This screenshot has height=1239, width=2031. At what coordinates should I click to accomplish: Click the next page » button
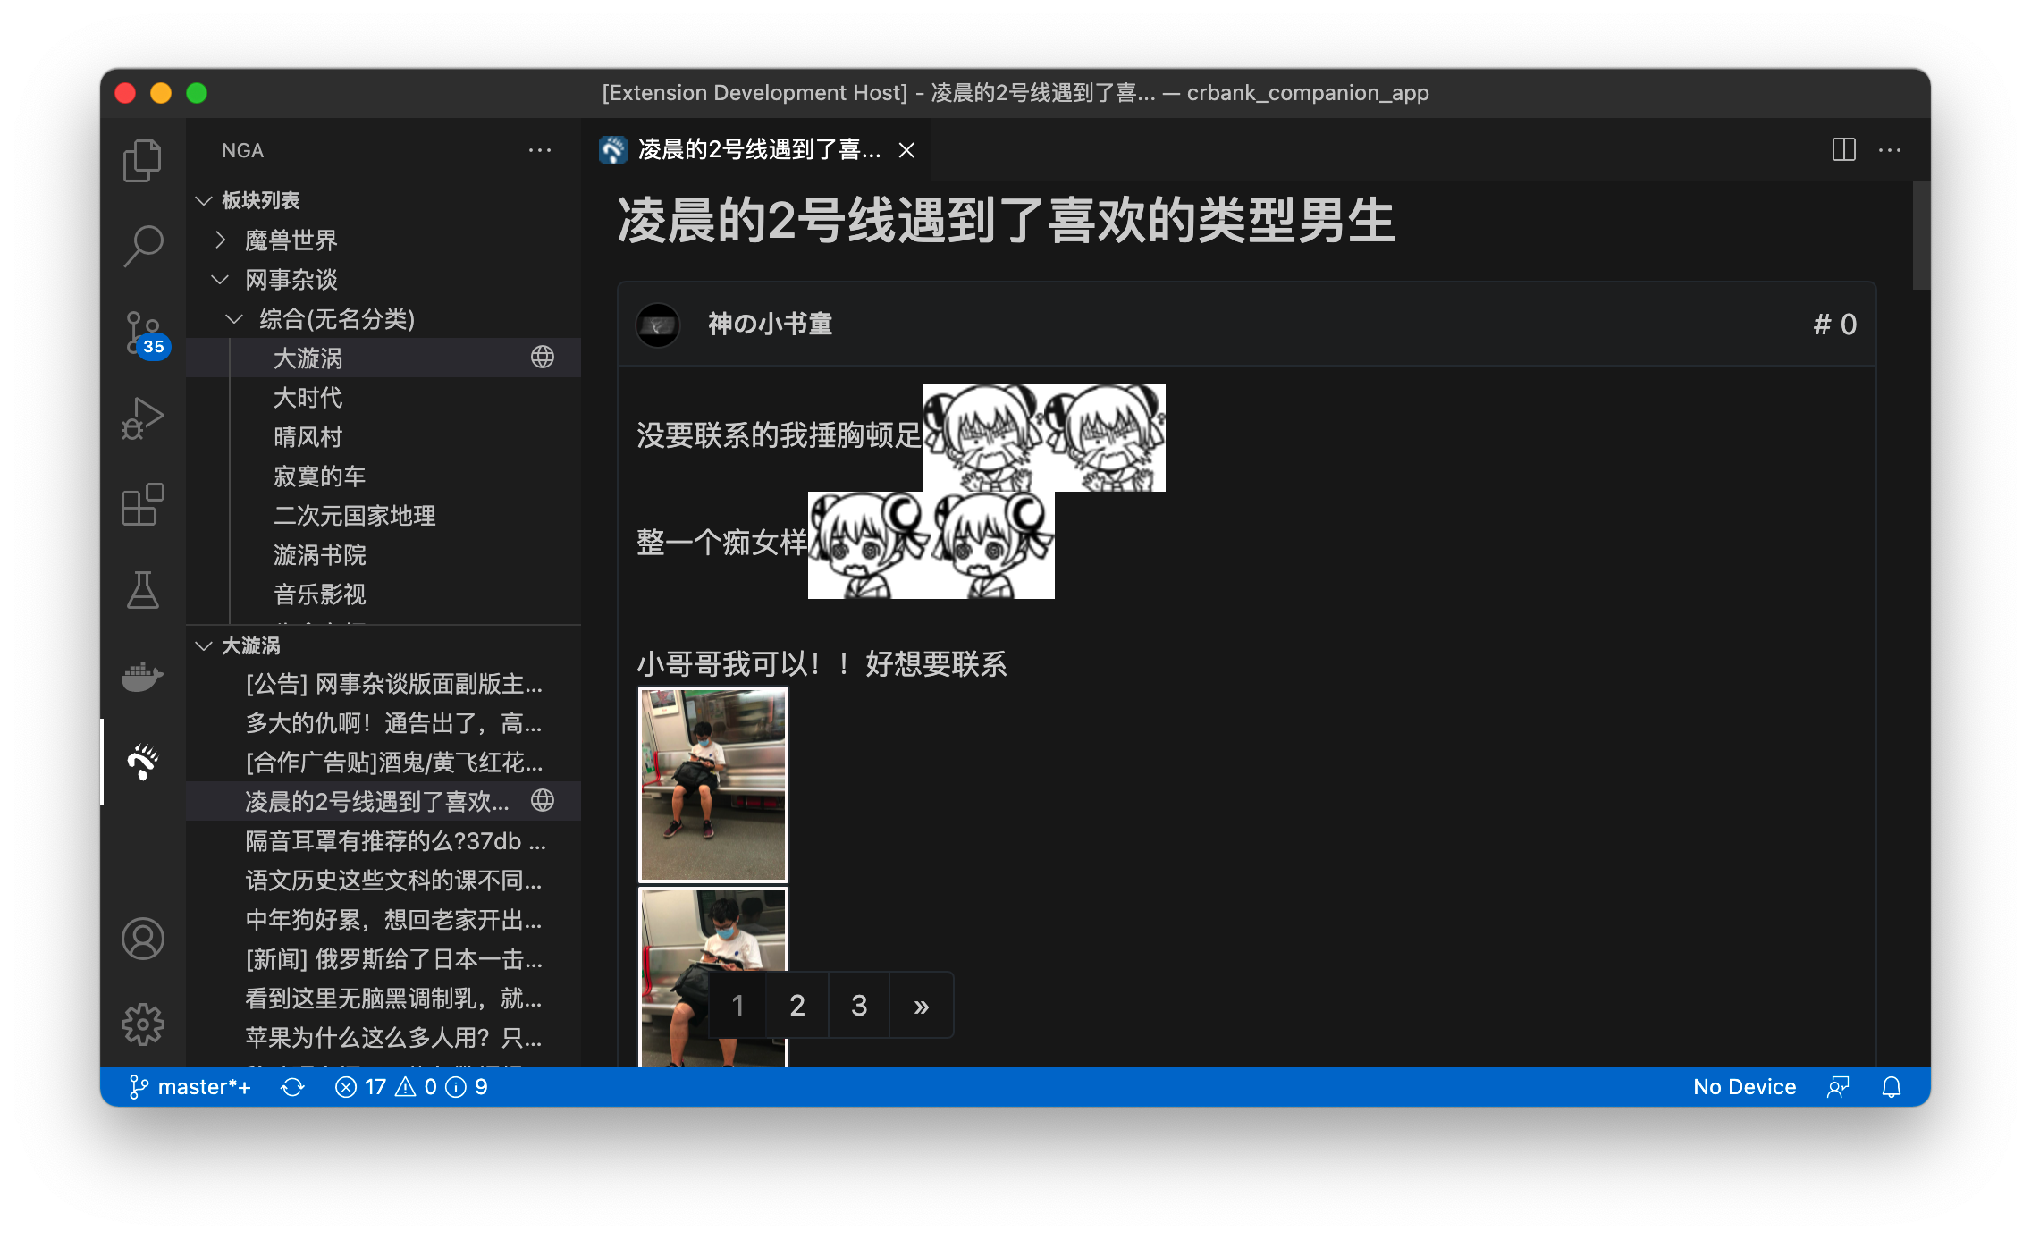[x=922, y=1006]
